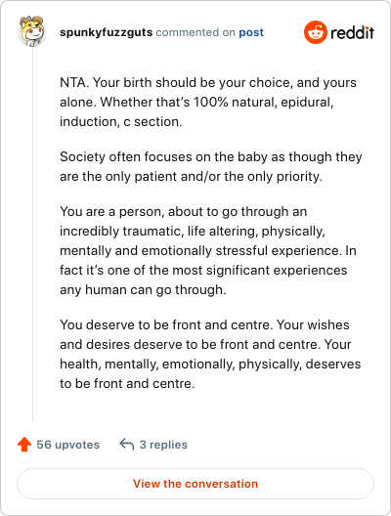
Task: Click the paragraph starting "You deserve to be"
Action: click(210, 354)
